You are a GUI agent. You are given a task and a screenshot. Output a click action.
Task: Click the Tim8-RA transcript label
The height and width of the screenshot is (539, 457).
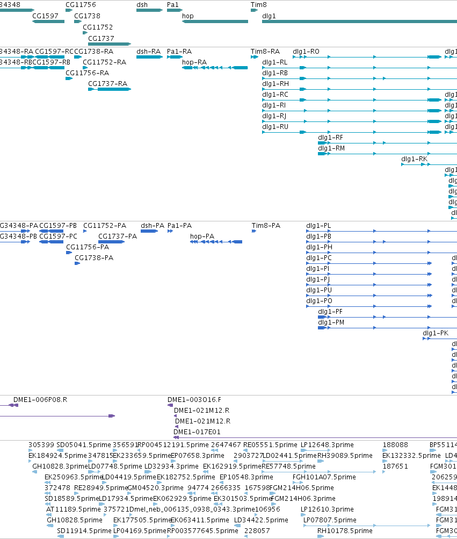point(265,52)
